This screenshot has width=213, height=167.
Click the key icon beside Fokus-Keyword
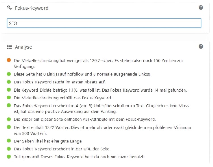pos(9,8)
